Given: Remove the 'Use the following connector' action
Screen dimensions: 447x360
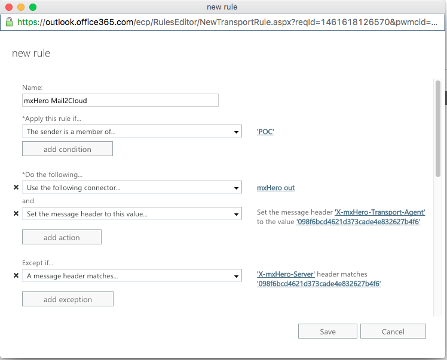Looking at the screenshot, I should pos(16,187).
